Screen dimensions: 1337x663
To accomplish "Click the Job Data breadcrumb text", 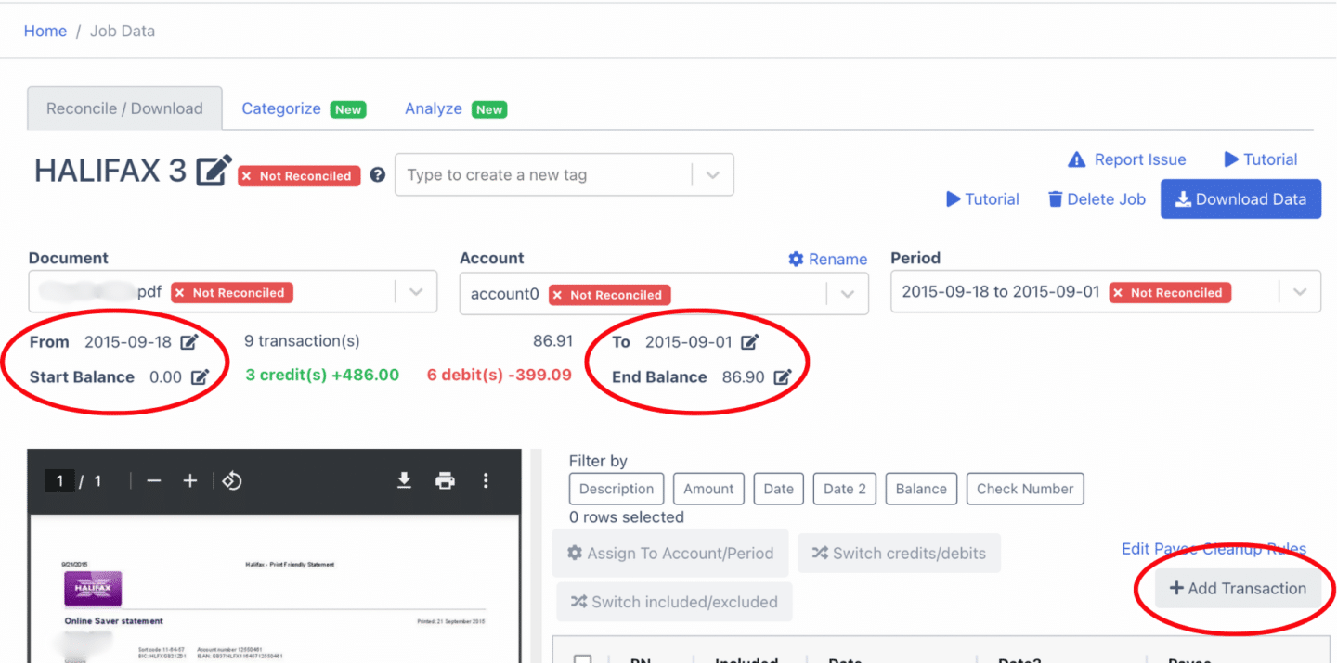I will point(123,31).
